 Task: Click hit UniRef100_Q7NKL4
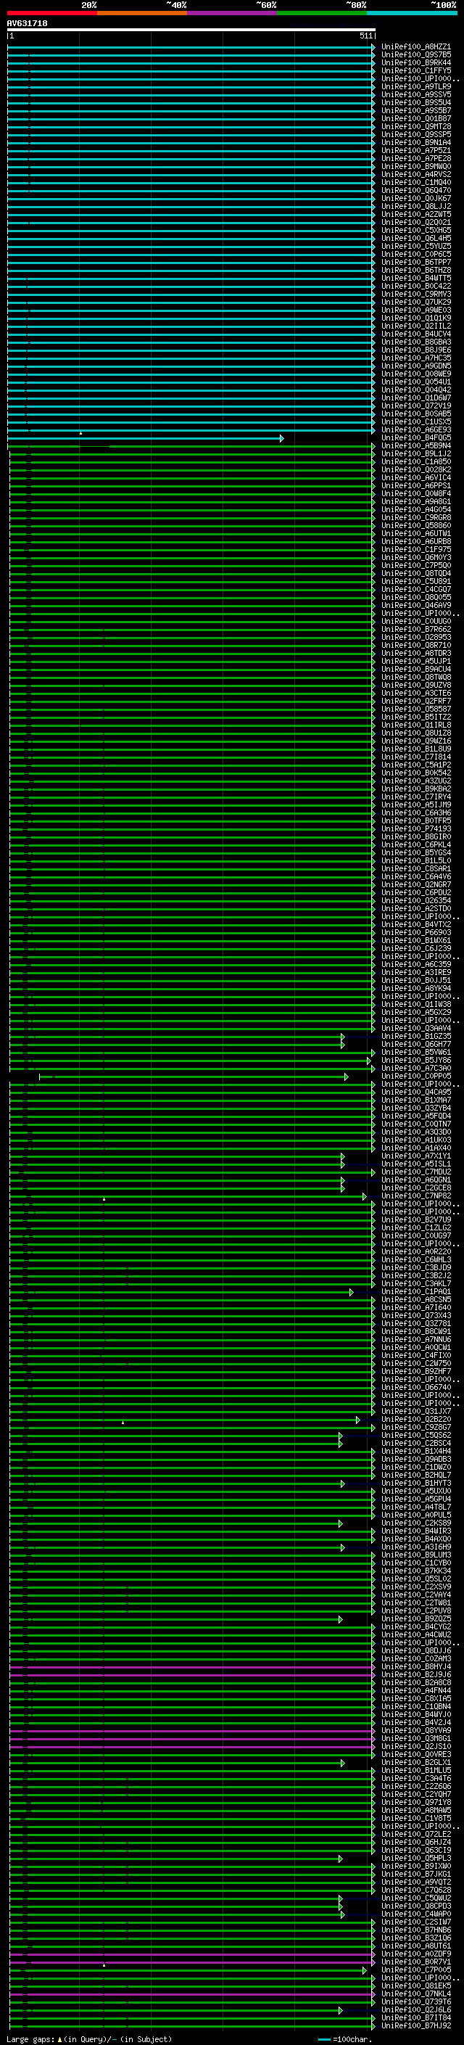click(x=415, y=1994)
